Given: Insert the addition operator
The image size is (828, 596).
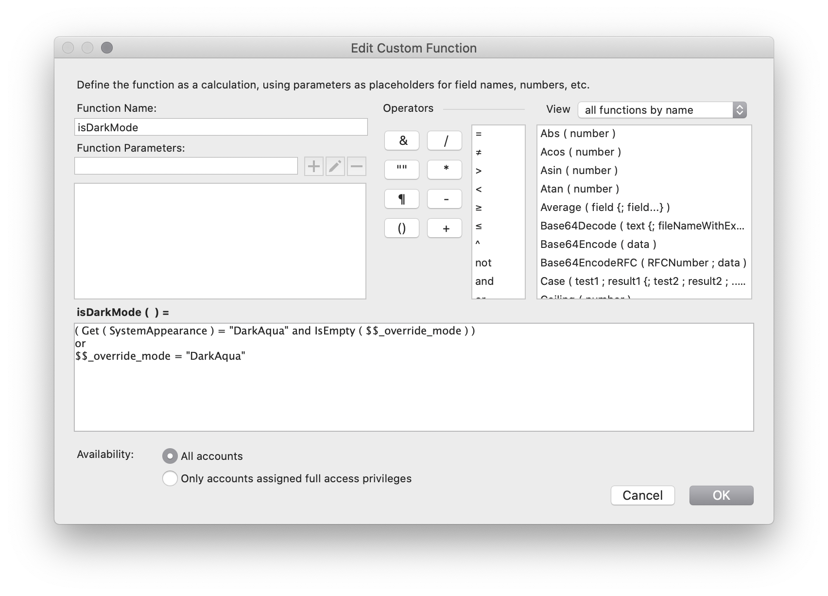Looking at the screenshot, I should click(x=444, y=228).
